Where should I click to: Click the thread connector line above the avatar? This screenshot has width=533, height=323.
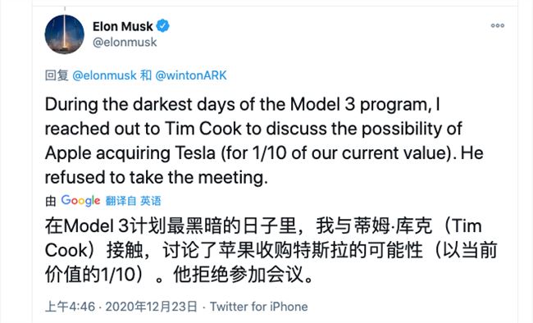point(65,9)
